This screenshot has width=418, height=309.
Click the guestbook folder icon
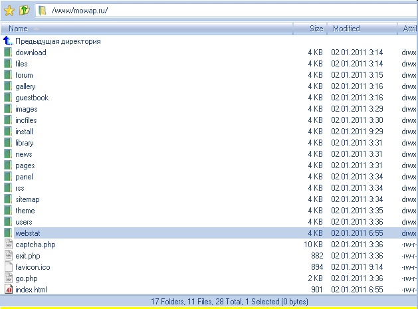[8, 98]
